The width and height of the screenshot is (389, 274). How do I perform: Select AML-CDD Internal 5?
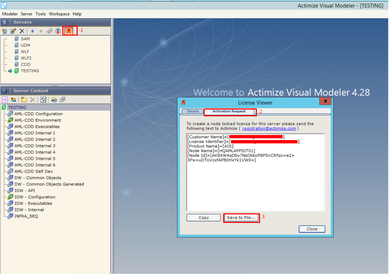35,159
